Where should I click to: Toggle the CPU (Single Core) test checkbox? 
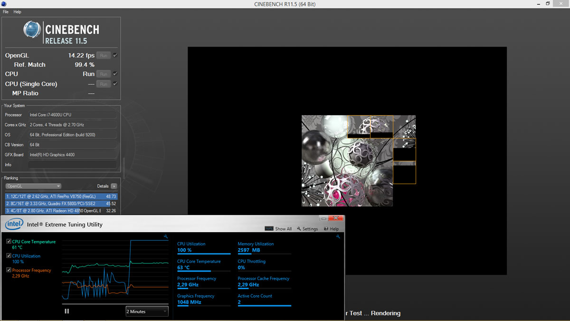(115, 84)
